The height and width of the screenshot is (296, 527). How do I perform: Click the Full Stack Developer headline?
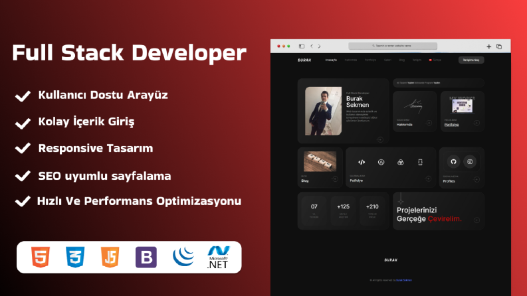click(129, 54)
